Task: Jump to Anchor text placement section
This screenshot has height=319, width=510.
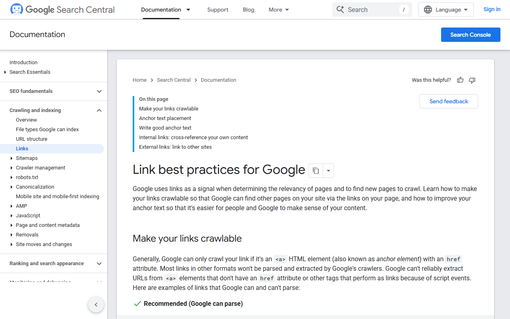Action: [165, 118]
